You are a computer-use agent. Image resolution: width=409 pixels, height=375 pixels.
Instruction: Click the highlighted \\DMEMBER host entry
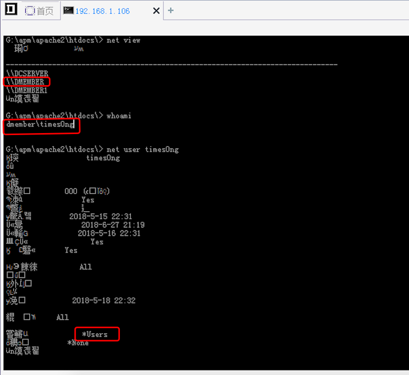tap(25, 82)
